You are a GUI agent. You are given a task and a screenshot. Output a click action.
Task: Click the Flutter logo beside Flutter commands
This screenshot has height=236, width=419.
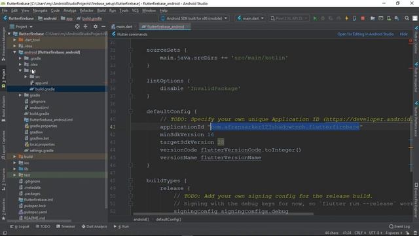pos(114,34)
